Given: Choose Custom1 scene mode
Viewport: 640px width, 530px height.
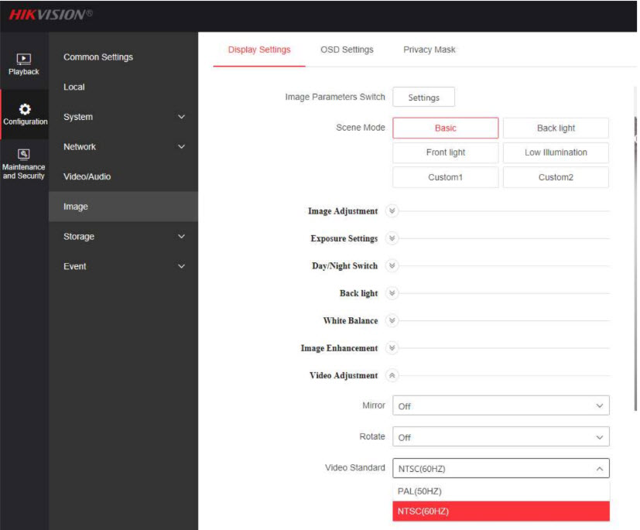Looking at the screenshot, I should [x=445, y=177].
